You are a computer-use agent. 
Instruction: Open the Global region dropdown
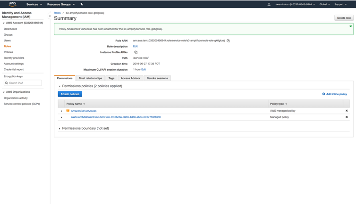pyautogui.click(x=324, y=4)
